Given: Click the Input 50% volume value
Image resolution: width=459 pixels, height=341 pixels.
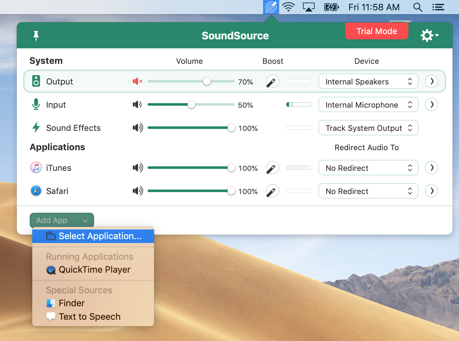Looking at the screenshot, I should (246, 105).
